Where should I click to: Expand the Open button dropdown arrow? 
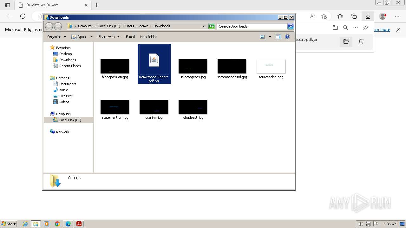point(91,37)
